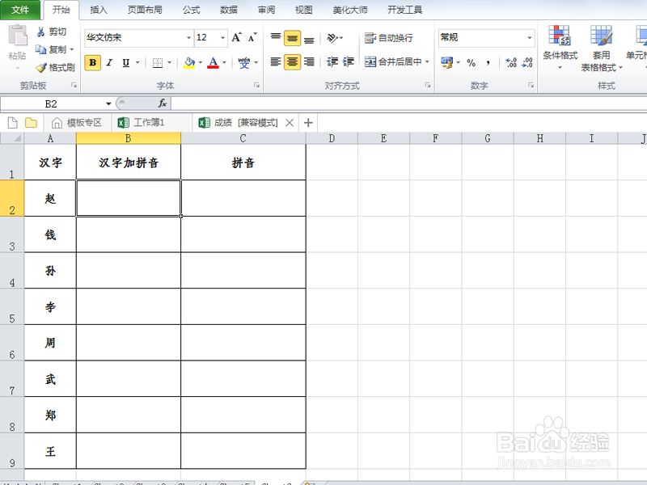
Task: Select the Format Painter brush
Action: click(x=55, y=67)
